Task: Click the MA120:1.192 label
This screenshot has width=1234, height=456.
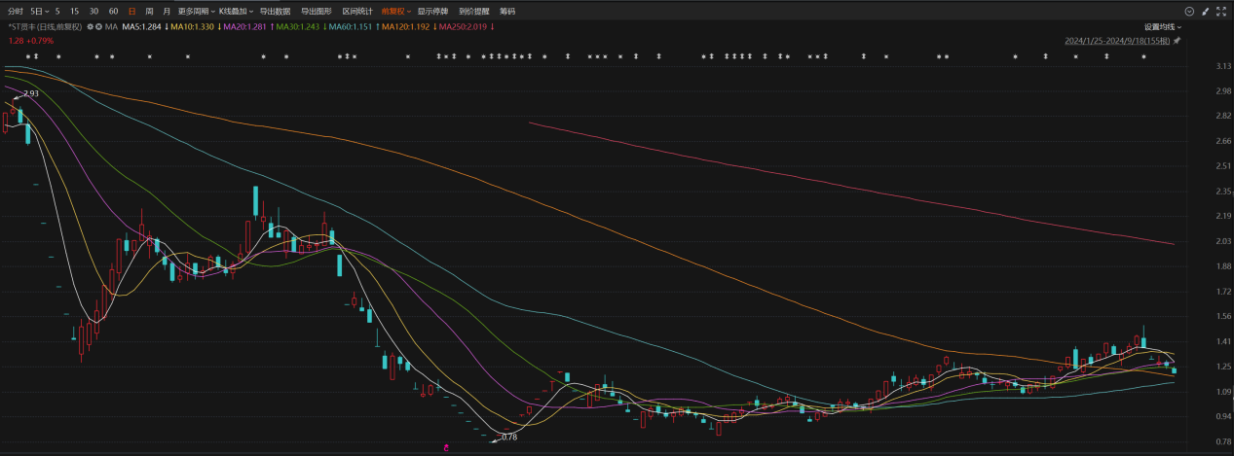Action: click(405, 27)
